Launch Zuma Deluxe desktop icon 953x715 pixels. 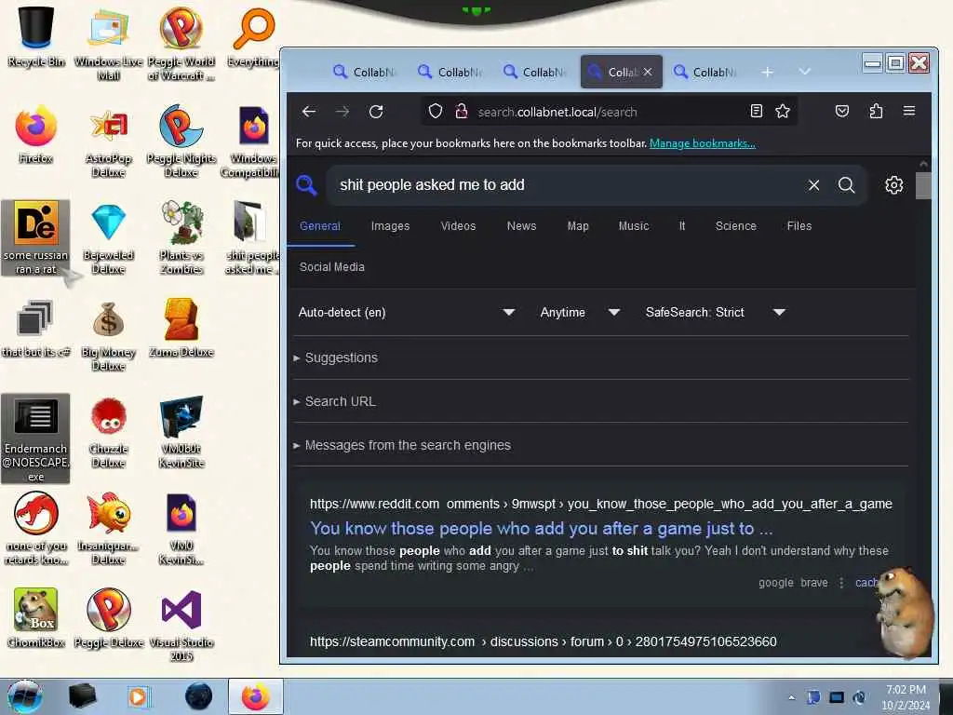point(181,329)
